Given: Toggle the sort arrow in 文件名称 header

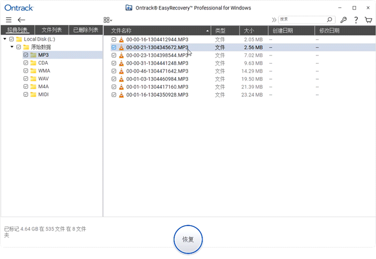Looking at the screenshot, I should pyautogui.click(x=207, y=31).
